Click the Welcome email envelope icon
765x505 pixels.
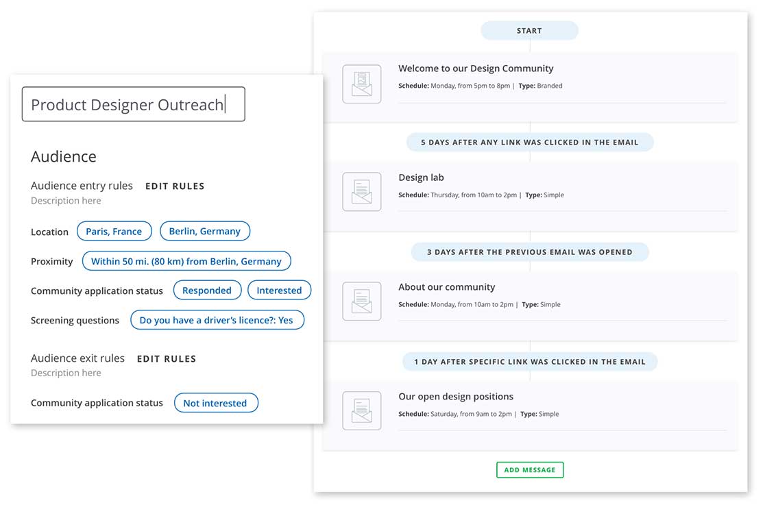362,84
